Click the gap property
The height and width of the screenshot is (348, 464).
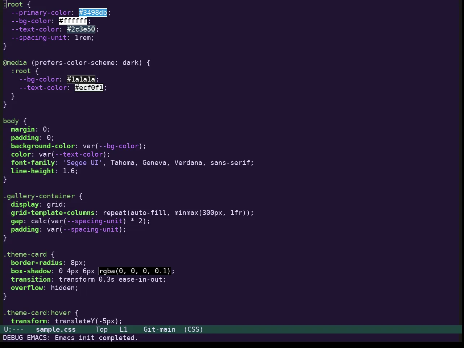[x=17, y=221]
